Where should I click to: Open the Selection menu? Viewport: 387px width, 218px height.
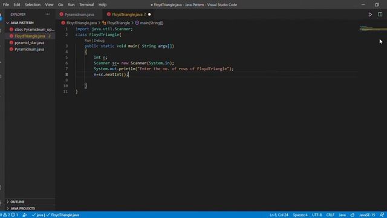tap(33, 5)
